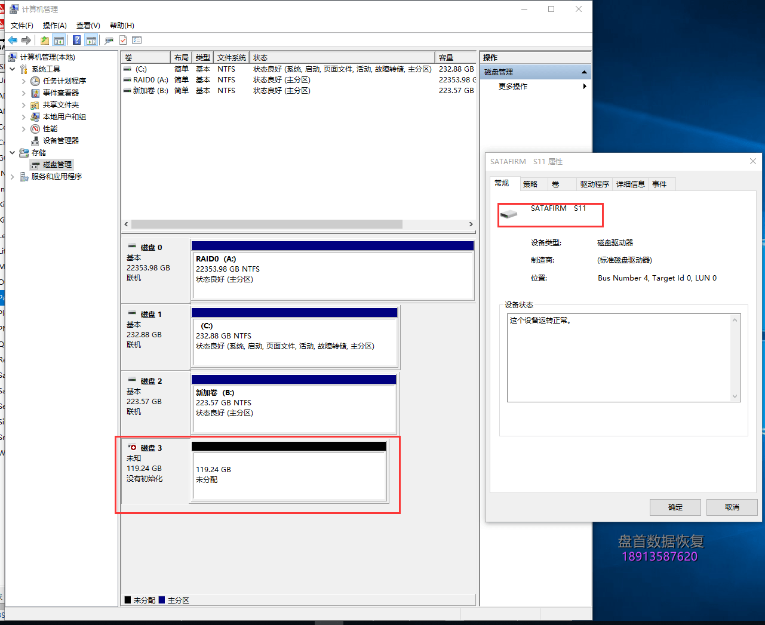765x625 pixels.
Task: Click 确定 in SATAFIRM properties
Action: (675, 507)
